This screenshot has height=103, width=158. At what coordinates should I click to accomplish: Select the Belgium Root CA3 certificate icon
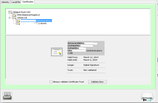click(10, 12)
